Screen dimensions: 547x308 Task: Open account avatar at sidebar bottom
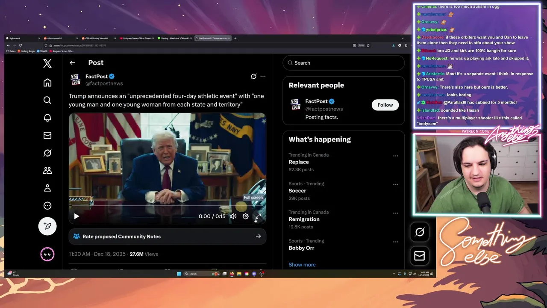[47, 254]
